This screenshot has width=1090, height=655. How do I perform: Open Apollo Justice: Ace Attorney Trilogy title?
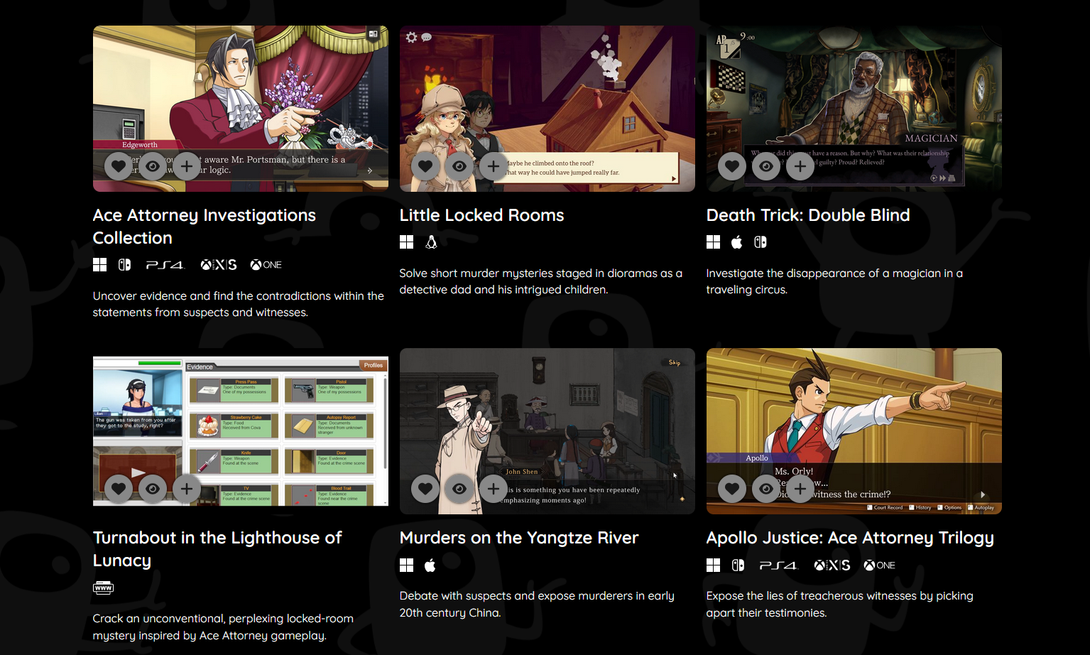pos(850,538)
